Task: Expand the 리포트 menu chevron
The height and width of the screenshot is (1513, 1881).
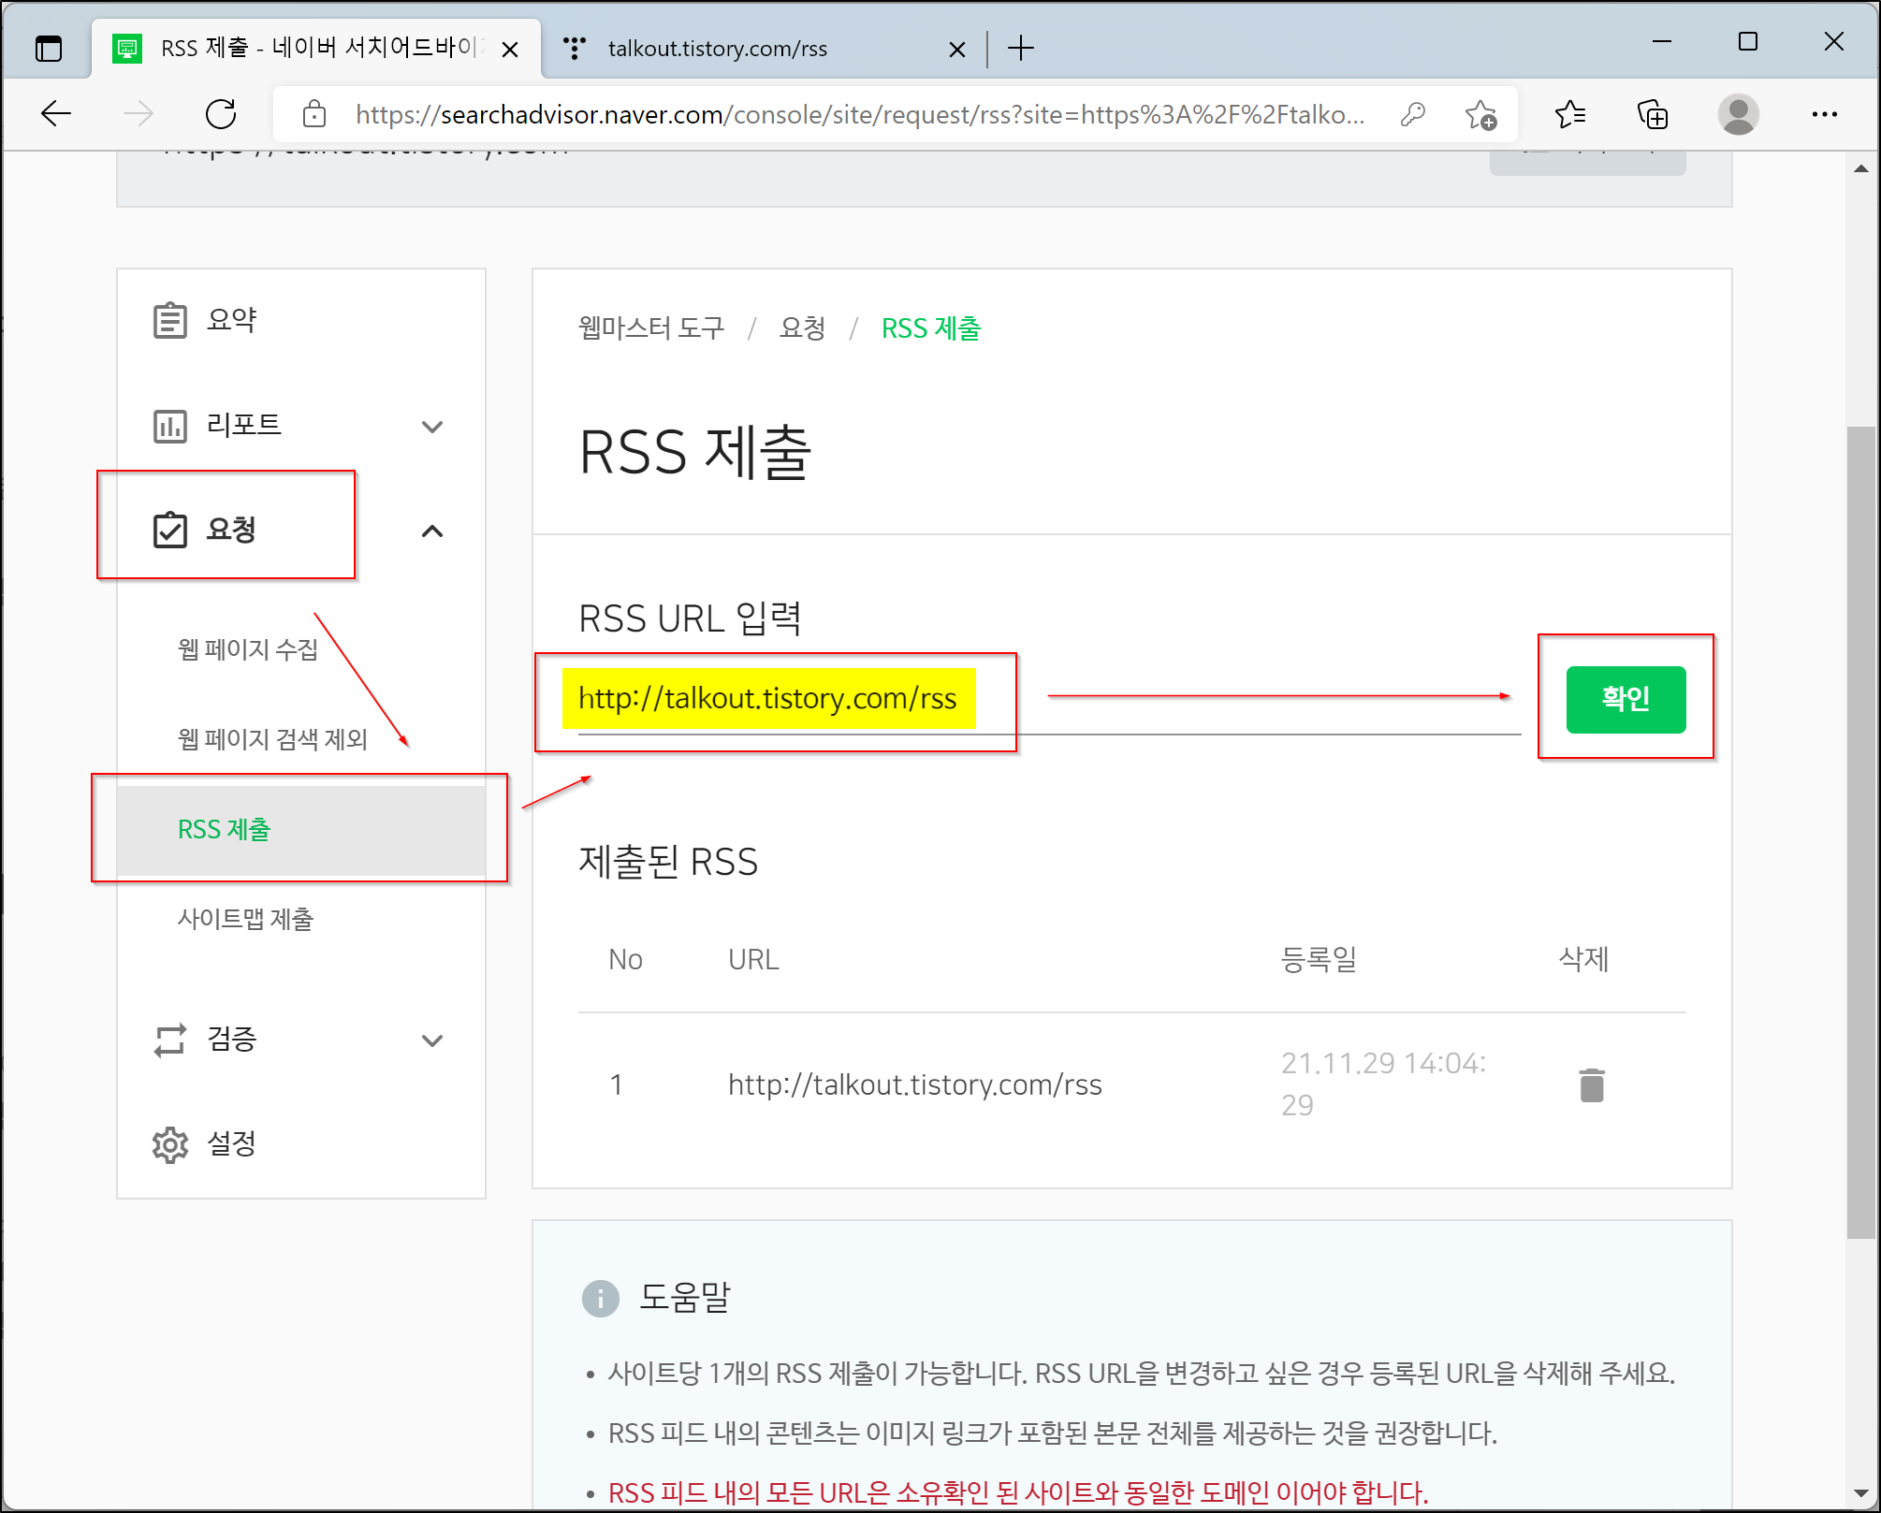Action: pyautogui.click(x=431, y=427)
